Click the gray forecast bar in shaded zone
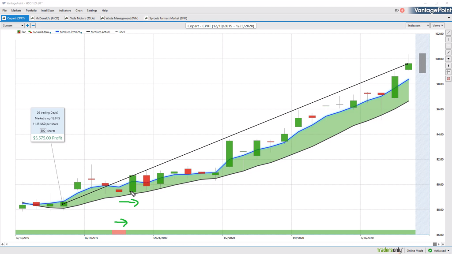 (x=422, y=63)
